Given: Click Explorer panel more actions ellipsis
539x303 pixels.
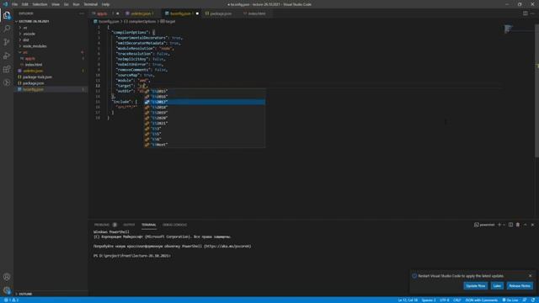Looking at the screenshot, I should click(82, 13).
